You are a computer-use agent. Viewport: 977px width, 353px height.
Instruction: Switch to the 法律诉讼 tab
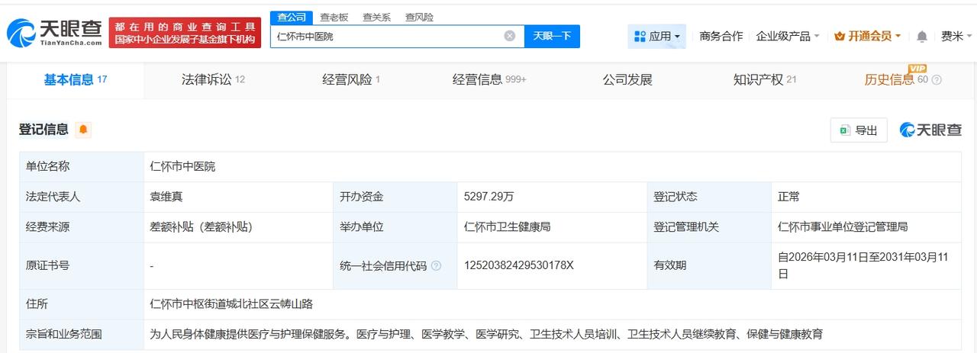click(213, 79)
